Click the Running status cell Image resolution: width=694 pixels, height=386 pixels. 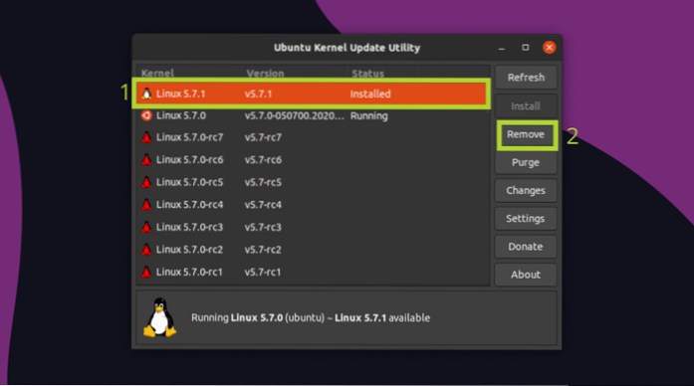click(369, 115)
